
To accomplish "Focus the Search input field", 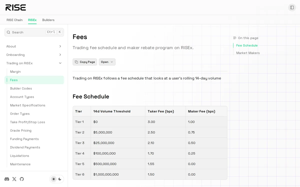I will pos(34,32).
